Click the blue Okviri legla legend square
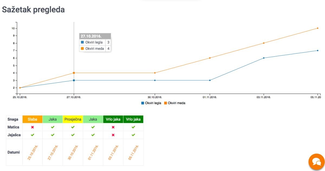 (x=143, y=103)
